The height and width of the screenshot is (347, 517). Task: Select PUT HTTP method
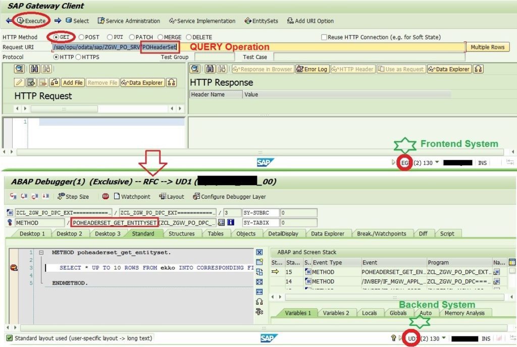(x=110, y=37)
